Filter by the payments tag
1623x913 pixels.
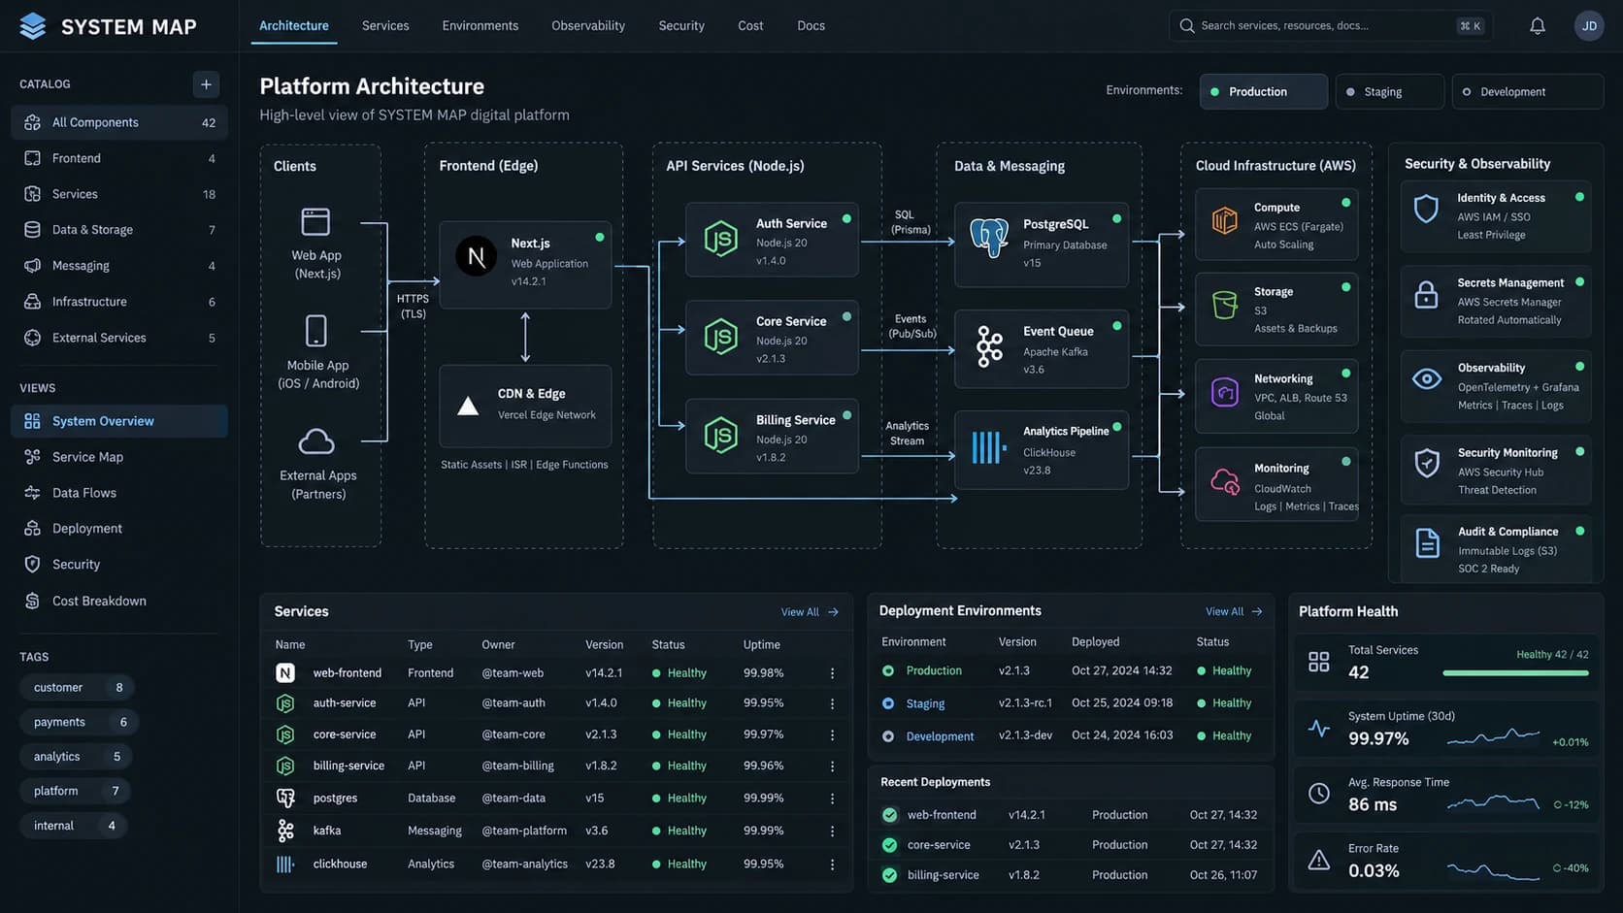[x=78, y=722]
